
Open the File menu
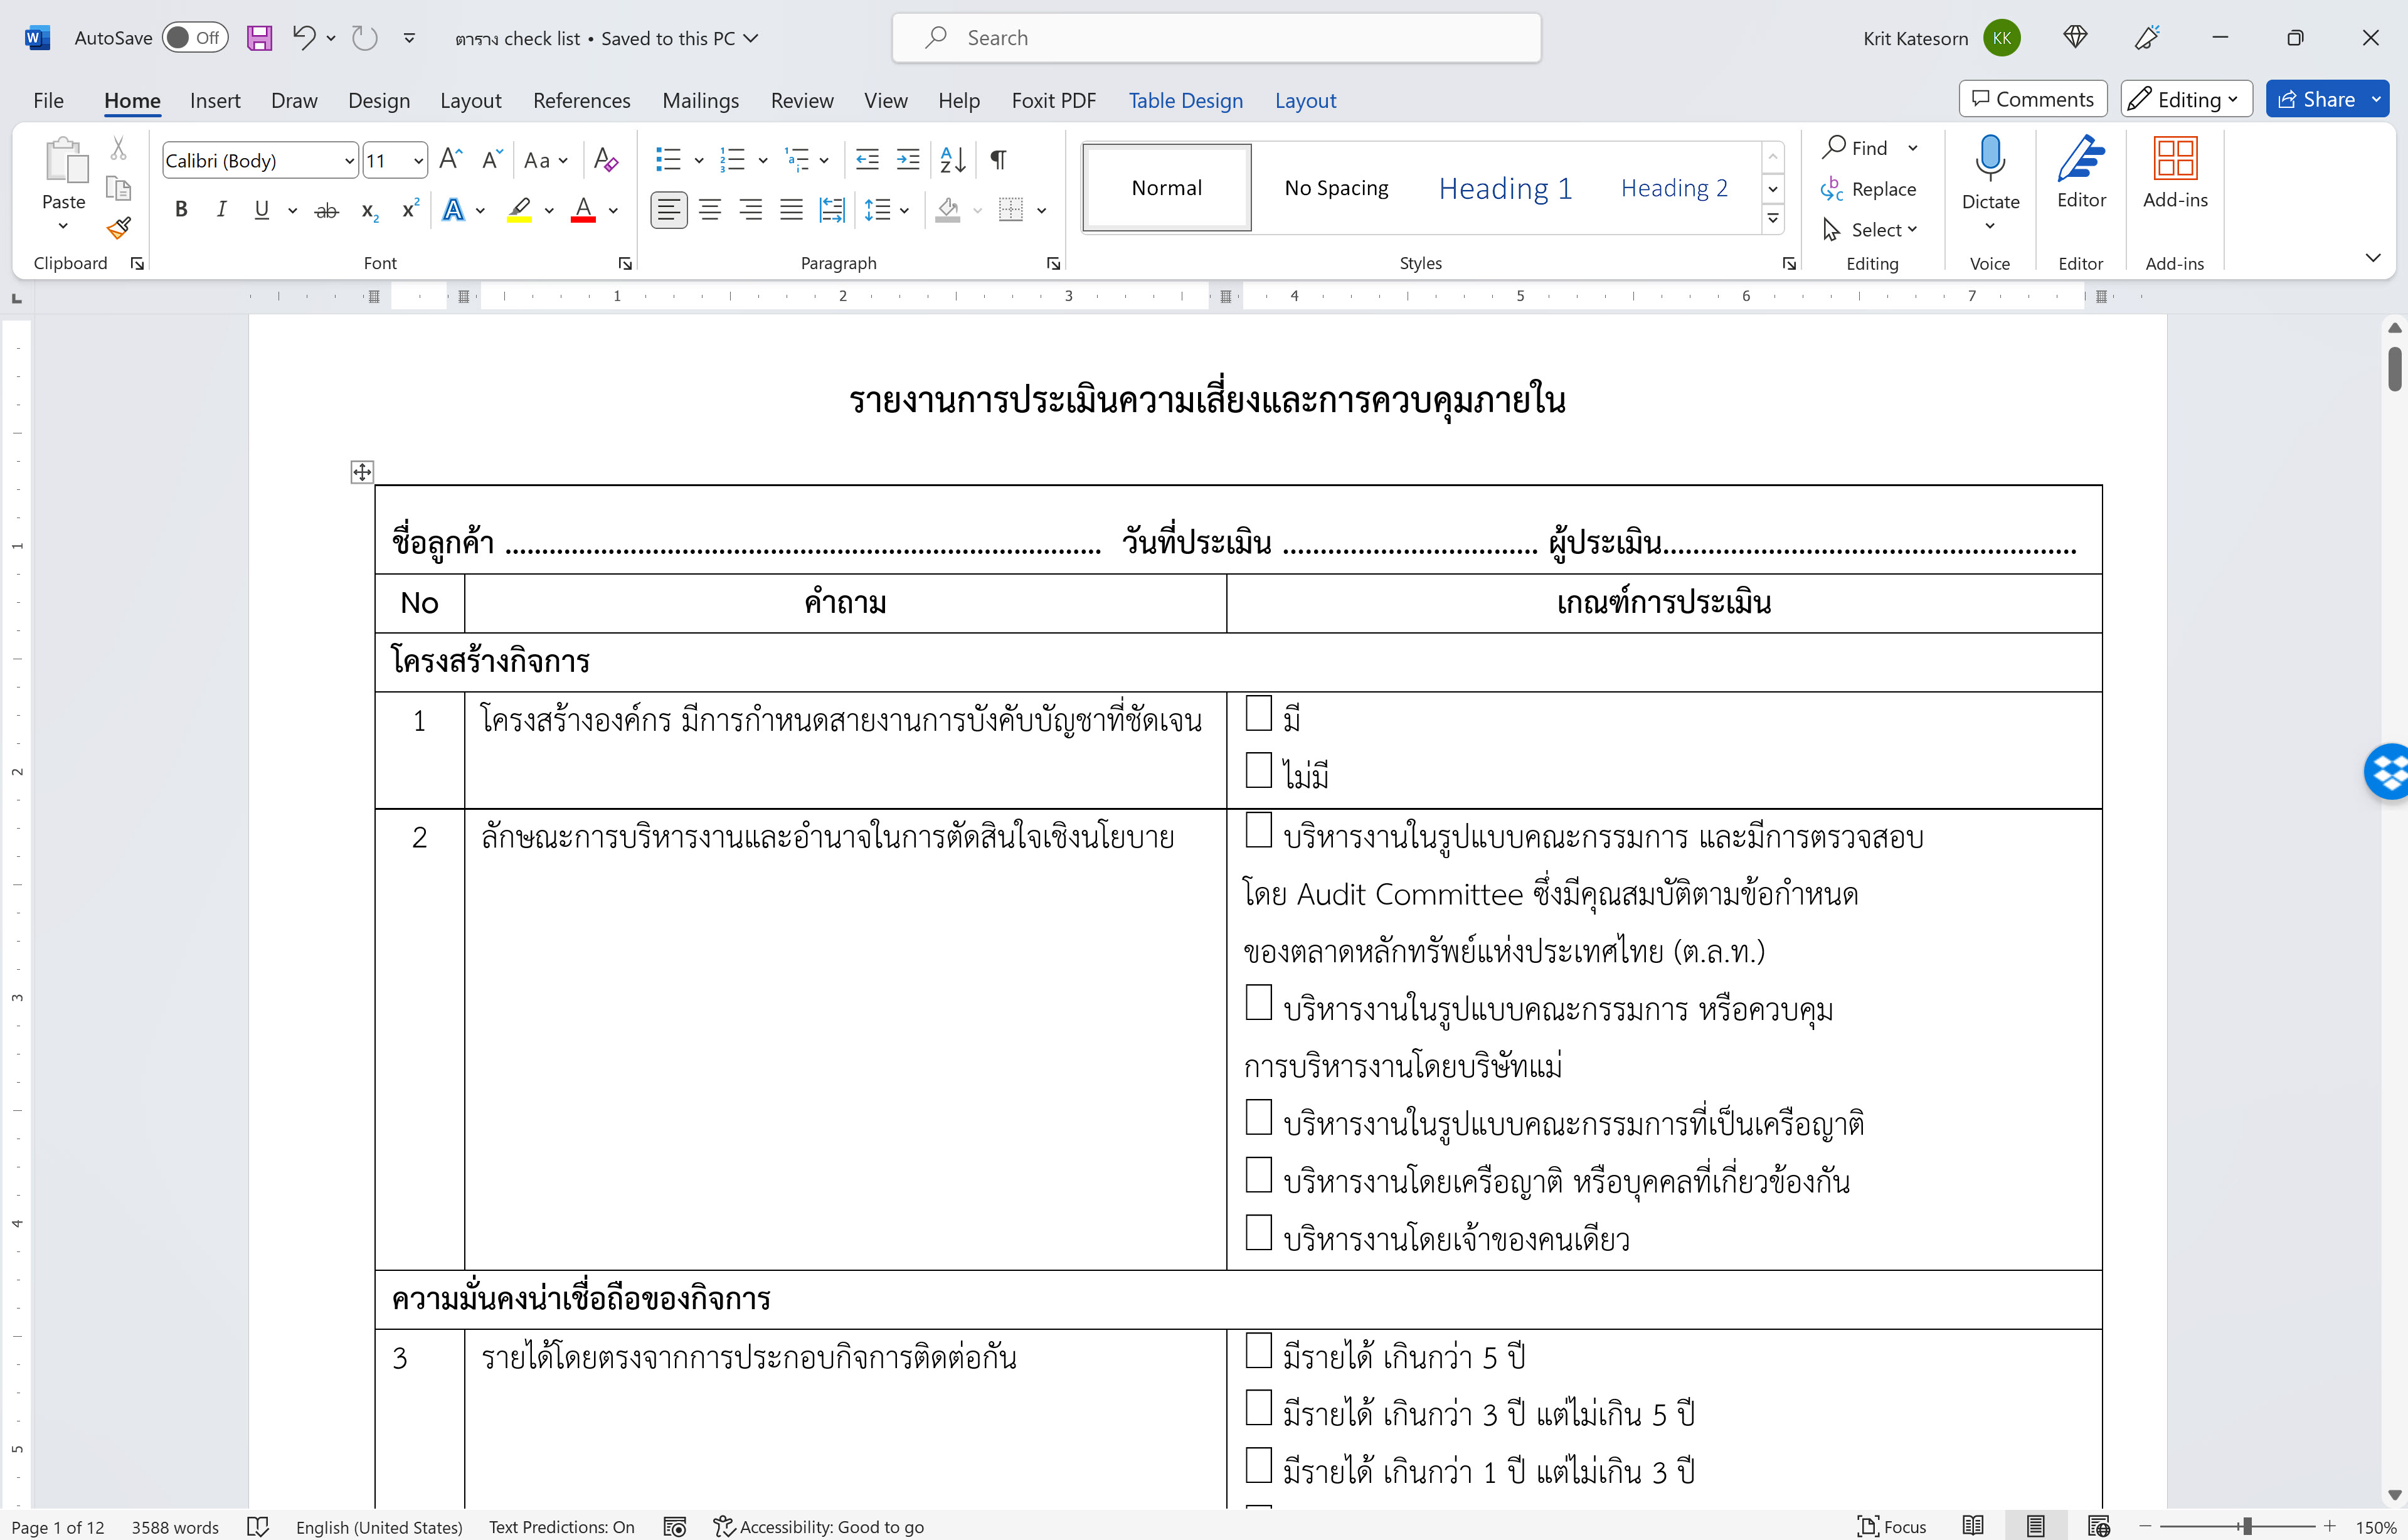(x=48, y=100)
